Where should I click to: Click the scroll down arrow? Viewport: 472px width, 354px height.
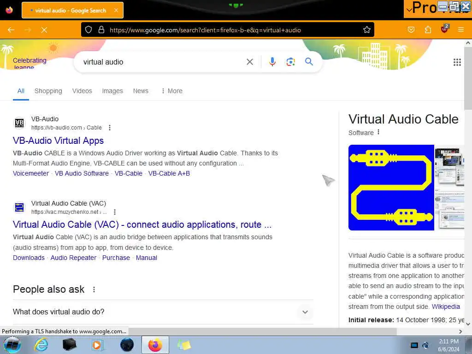point(468,324)
